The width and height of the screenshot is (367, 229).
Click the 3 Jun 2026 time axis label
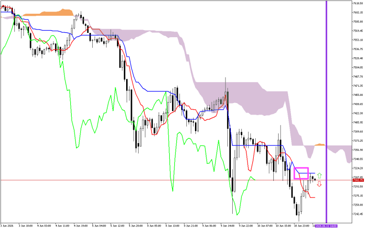[x=7, y=226]
